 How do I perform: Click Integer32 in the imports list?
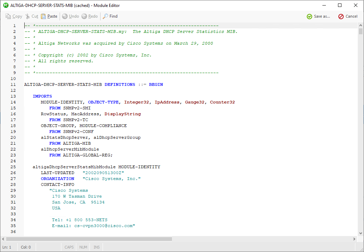(137, 102)
